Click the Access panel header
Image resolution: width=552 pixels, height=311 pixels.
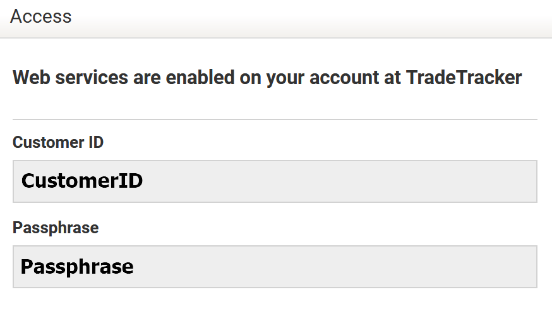tap(276, 19)
